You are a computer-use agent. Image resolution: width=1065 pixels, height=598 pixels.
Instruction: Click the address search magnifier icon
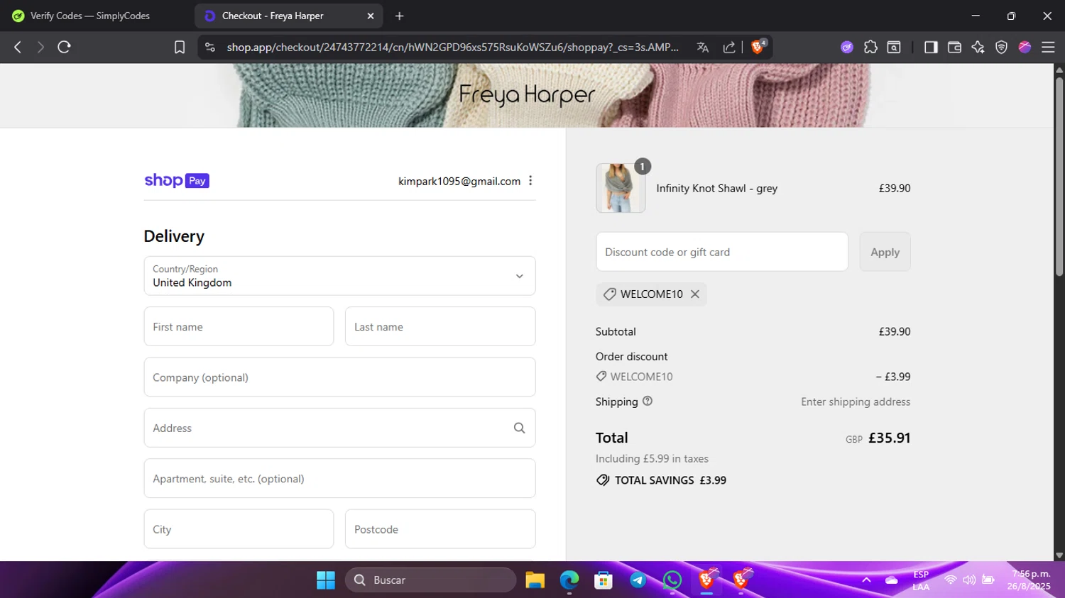pos(519,428)
